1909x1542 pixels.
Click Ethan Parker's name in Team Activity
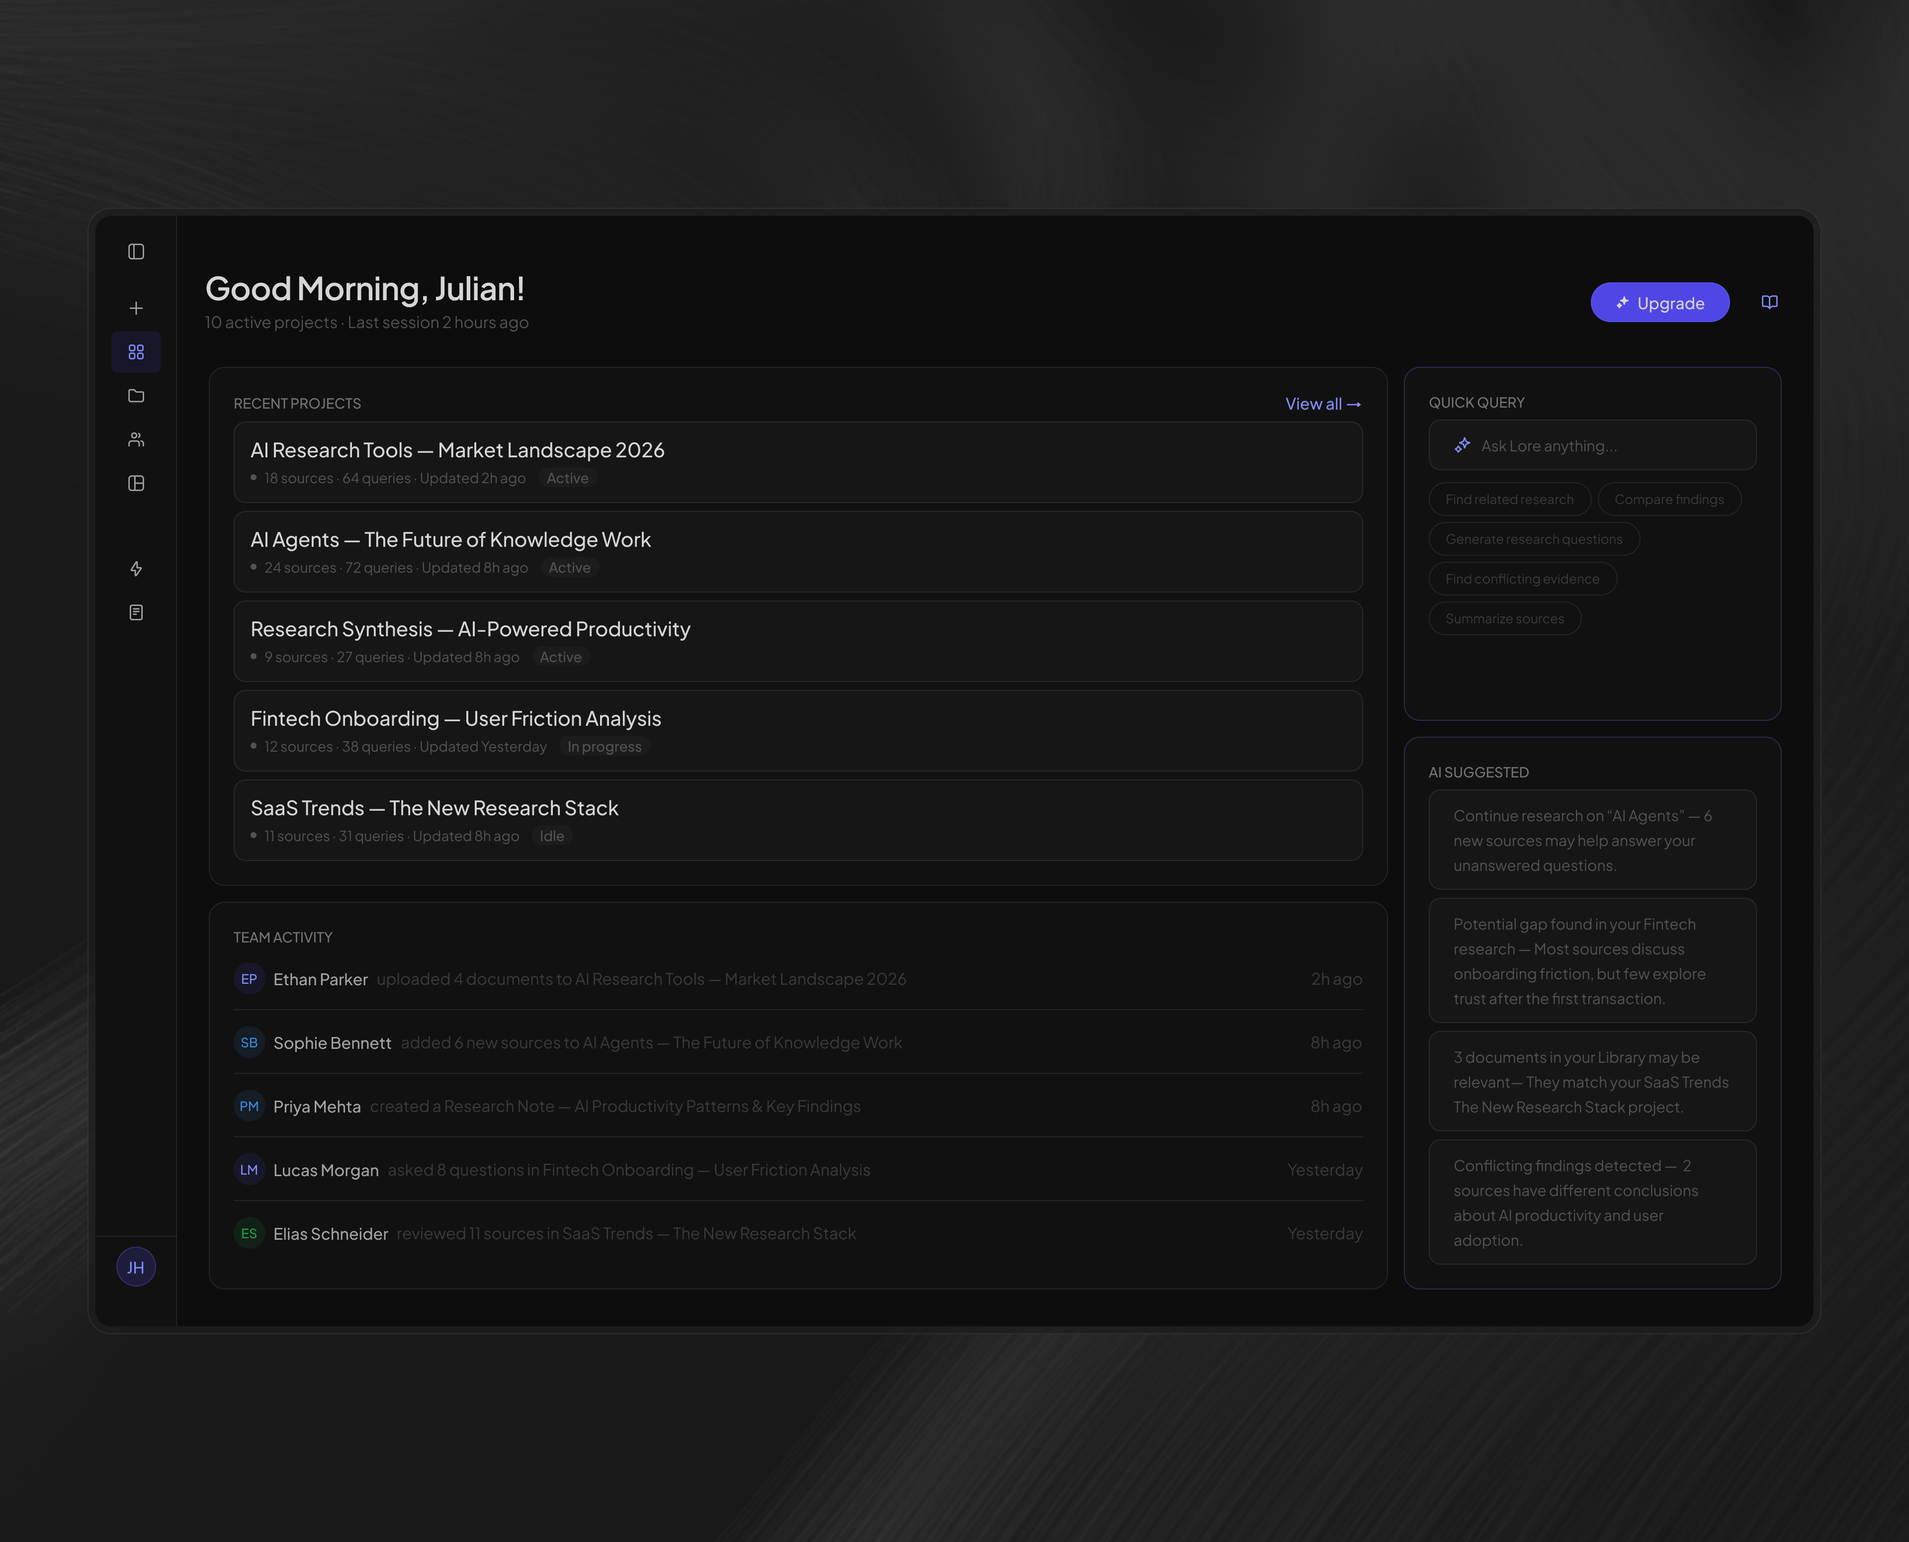tap(321, 979)
